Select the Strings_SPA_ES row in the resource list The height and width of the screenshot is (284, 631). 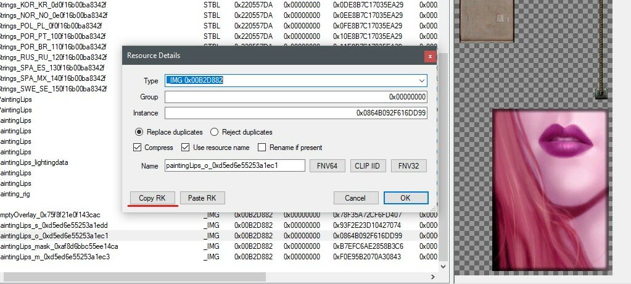pyautogui.click(x=60, y=68)
